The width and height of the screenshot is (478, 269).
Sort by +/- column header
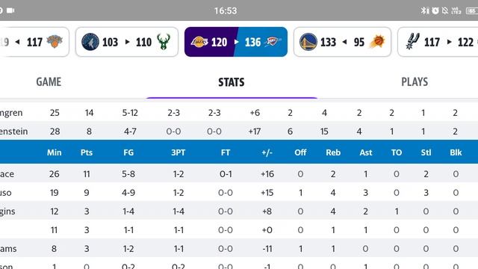(x=267, y=152)
